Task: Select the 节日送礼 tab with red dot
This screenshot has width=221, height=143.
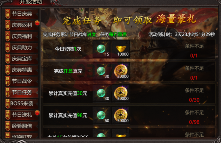Action: click(22, 115)
